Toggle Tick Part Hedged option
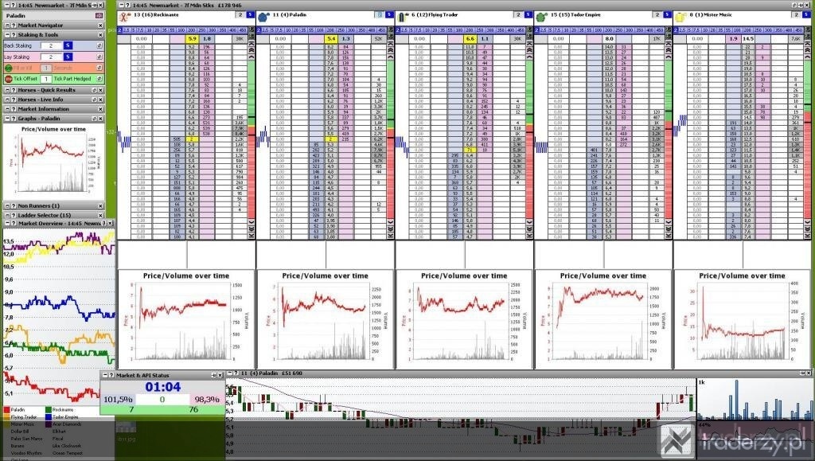 coord(72,79)
